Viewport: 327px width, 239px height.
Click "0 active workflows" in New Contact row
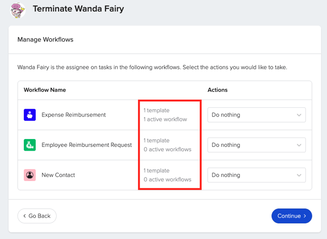pos(167,179)
